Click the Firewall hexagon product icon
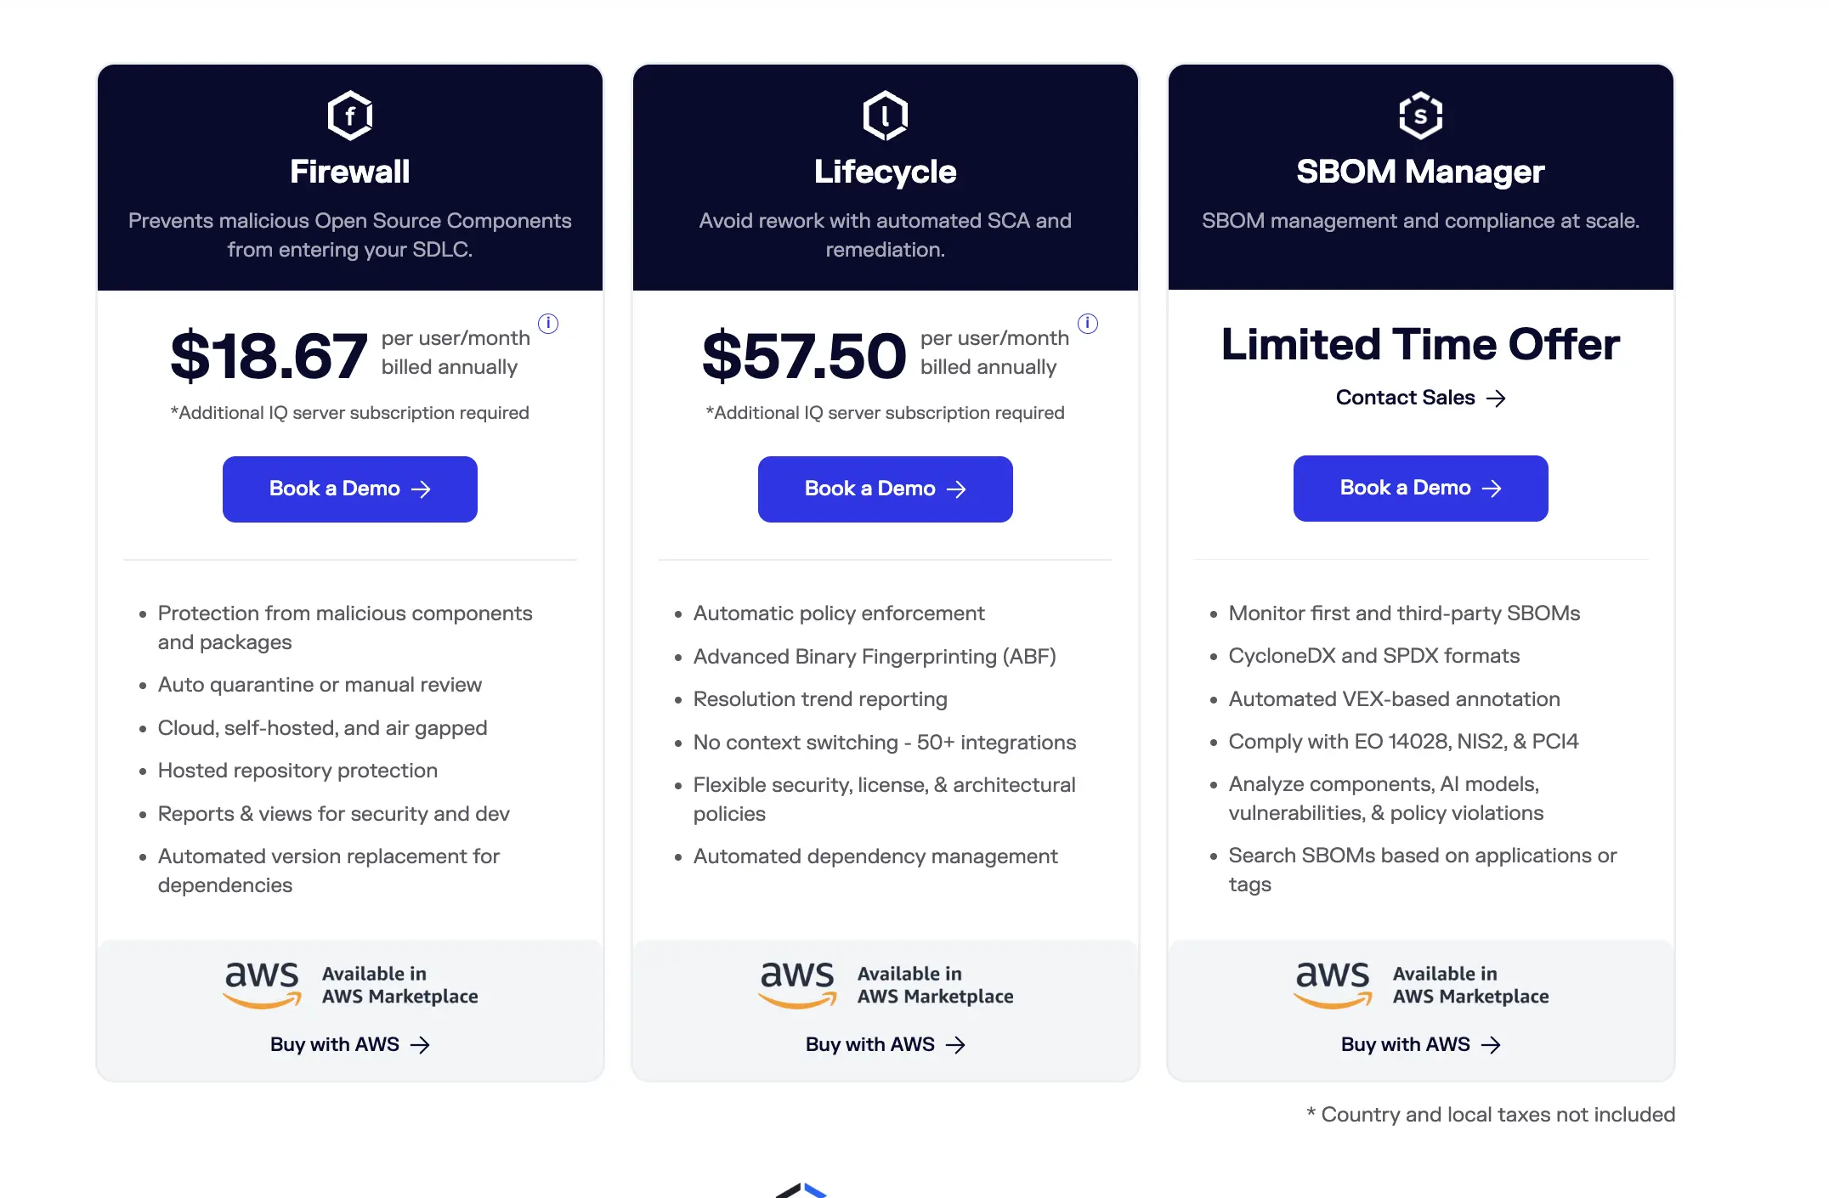 (349, 116)
